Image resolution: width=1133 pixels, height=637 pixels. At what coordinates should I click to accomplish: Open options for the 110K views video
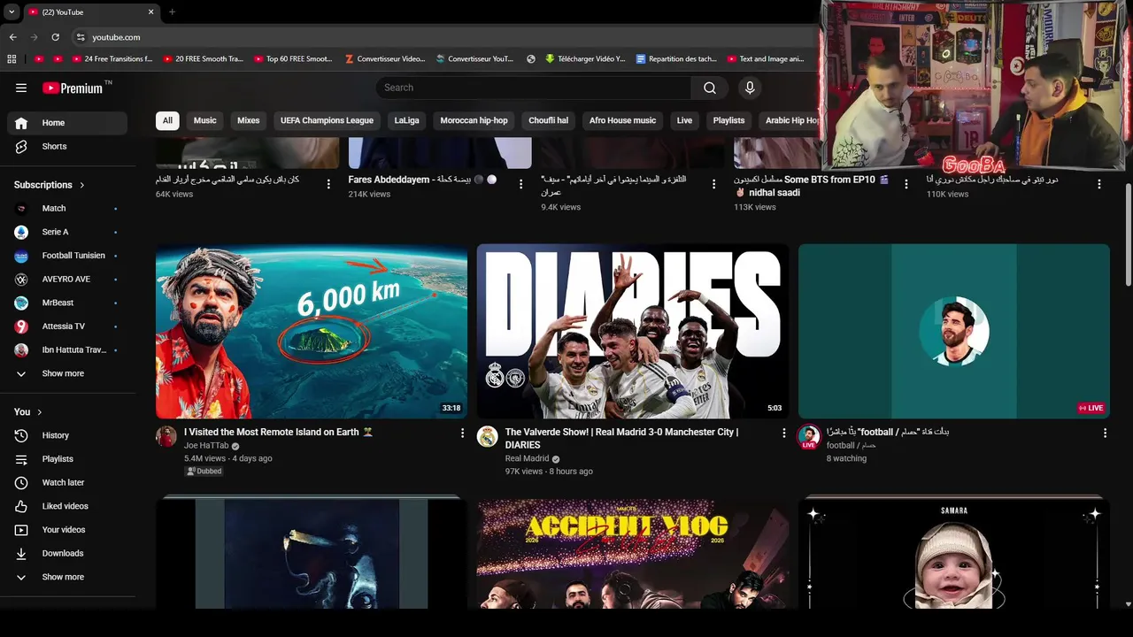coord(1099,184)
